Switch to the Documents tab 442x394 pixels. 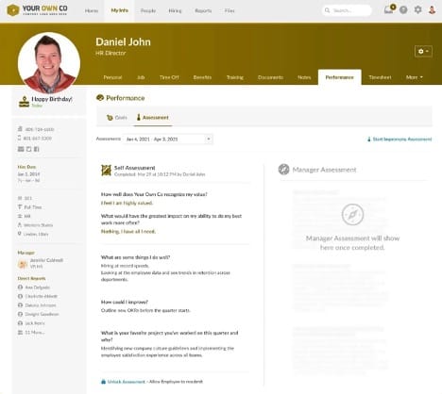pyautogui.click(x=270, y=77)
